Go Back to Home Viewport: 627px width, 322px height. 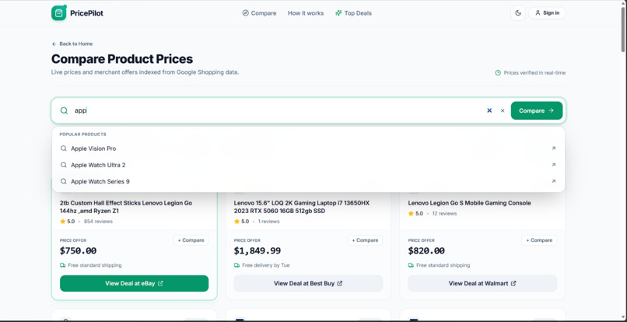pos(72,44)
